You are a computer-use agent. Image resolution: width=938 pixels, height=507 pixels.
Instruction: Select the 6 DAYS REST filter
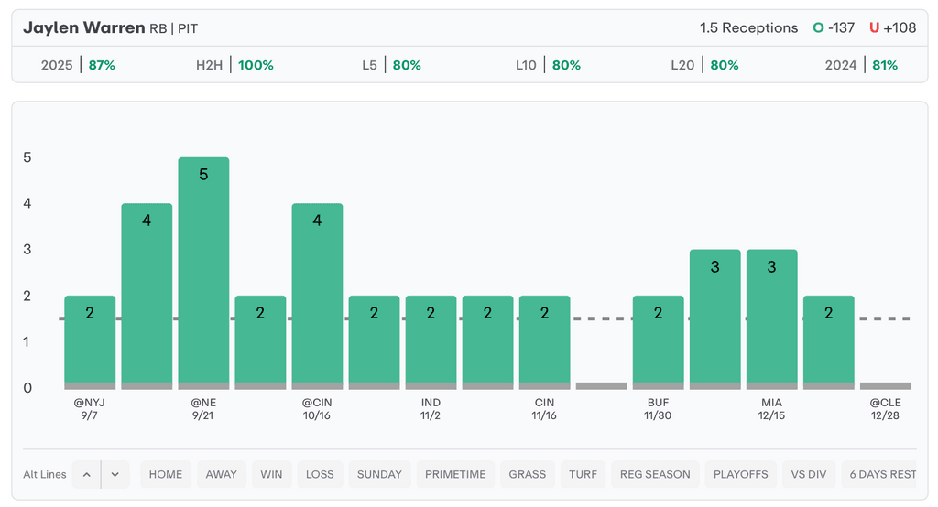(x=883, y=474)
